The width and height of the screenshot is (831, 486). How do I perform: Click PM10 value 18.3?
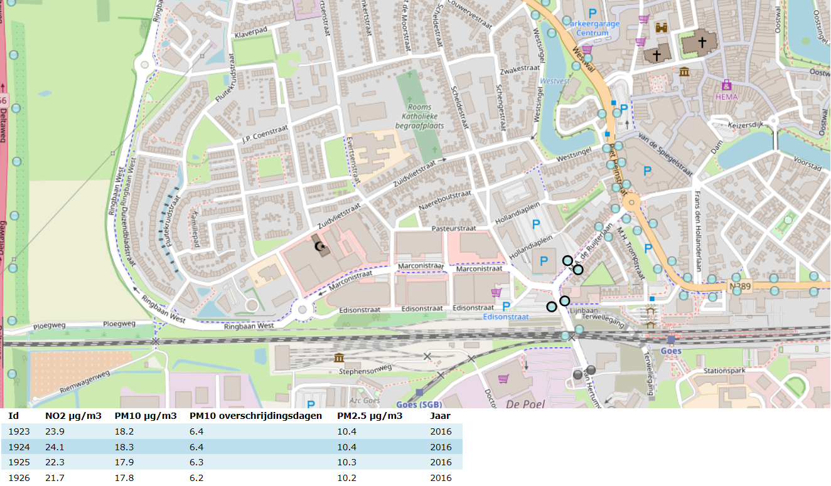coord(124,447)
